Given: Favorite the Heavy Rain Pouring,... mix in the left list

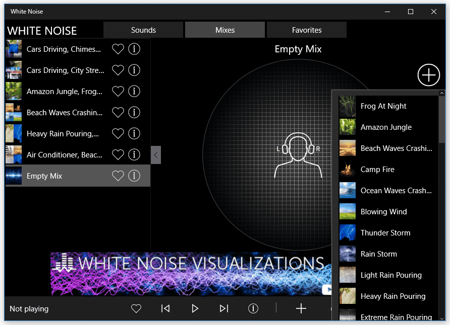Looking at the screenshot, I should [x=118, y=134].
